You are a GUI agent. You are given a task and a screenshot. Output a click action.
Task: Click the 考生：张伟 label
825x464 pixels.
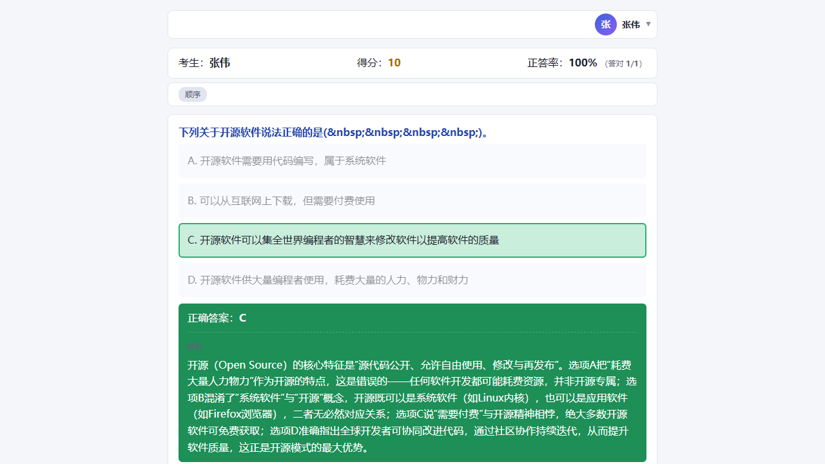point(204,63)
